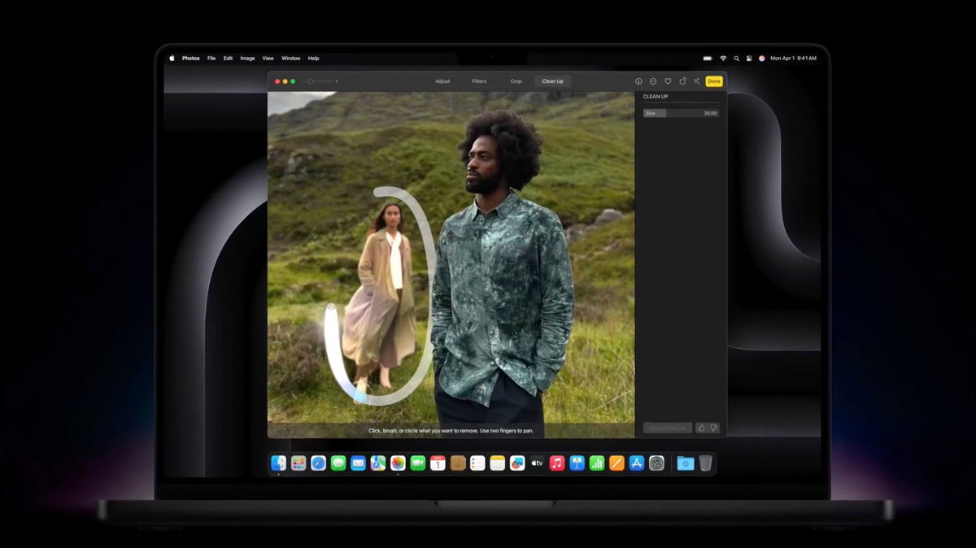
Task: Switch to the Adjust tab
Action: click(442, 81)
